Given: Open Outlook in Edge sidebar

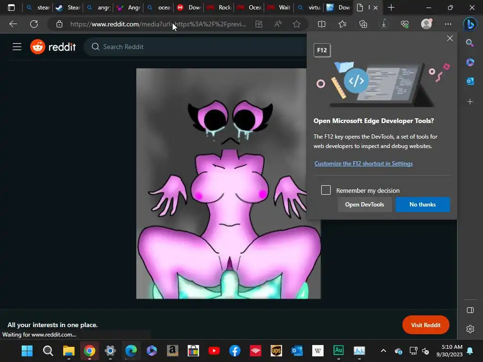Looking at the screenshot, I should click(x=470, y=81).
